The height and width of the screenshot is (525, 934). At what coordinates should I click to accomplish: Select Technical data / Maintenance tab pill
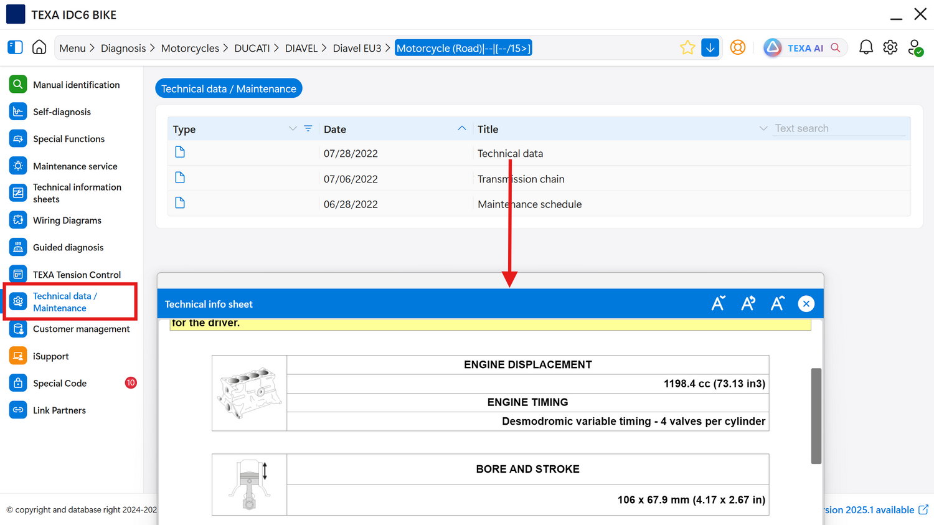coord(229,88)
